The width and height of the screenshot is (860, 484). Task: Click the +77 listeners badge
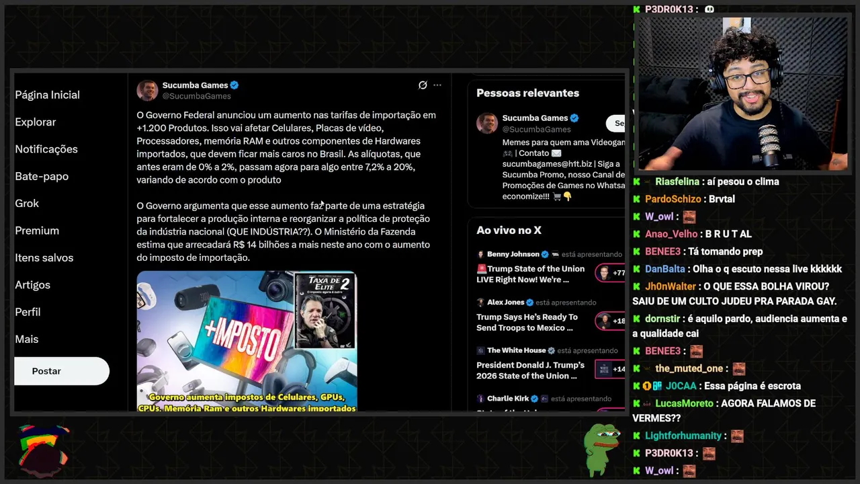tap(611, 273)
